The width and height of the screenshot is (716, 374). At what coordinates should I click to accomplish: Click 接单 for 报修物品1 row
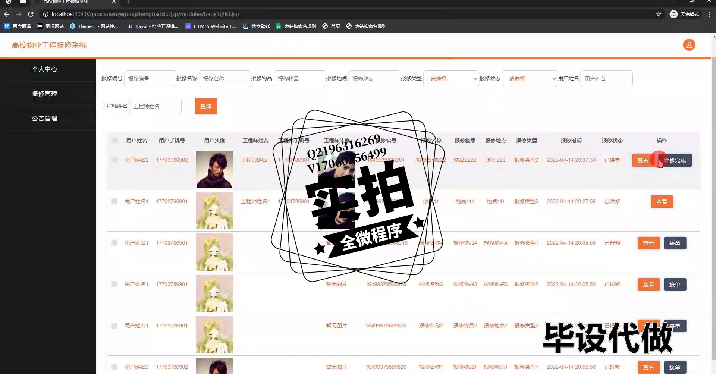[675, 367]
